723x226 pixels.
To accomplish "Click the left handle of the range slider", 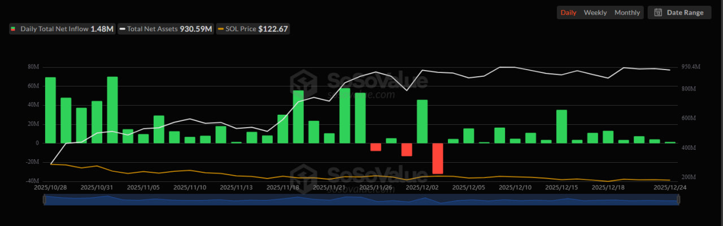I will pos(44,199).
